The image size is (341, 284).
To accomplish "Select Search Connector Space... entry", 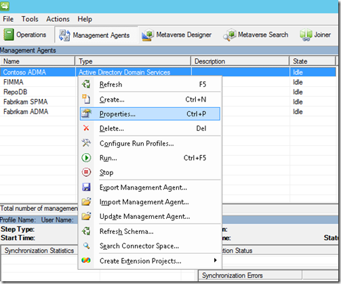I will click(x=150, y=246).
